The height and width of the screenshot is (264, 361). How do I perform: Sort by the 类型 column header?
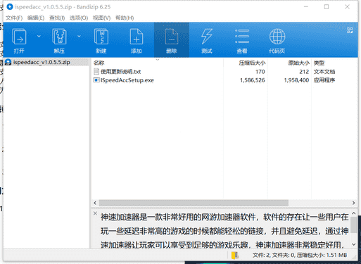[x=319, y=63]
